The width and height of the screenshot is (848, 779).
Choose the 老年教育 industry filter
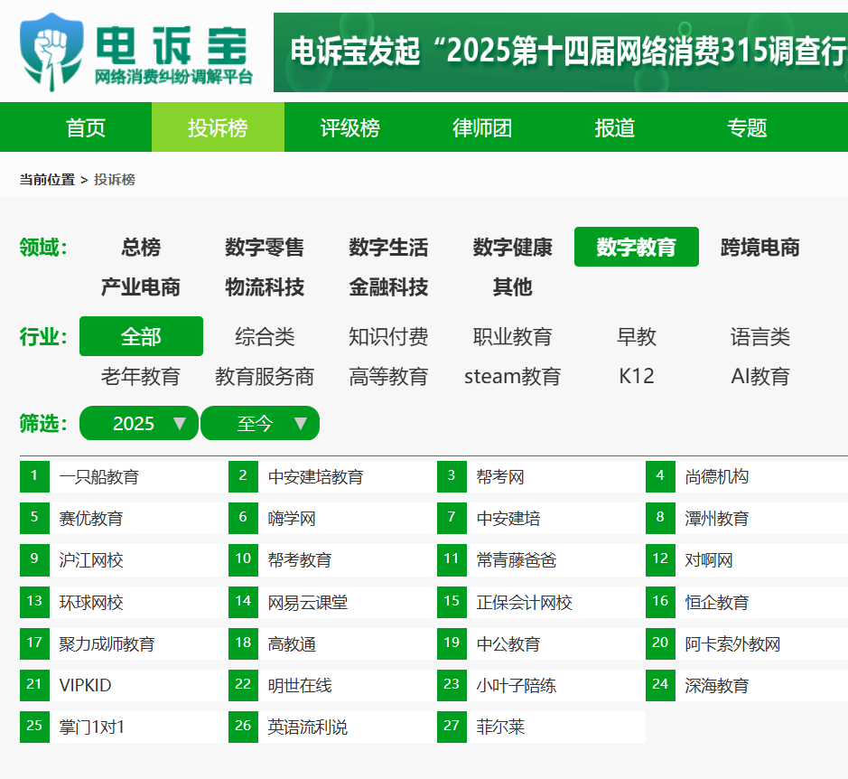point(141,376)
